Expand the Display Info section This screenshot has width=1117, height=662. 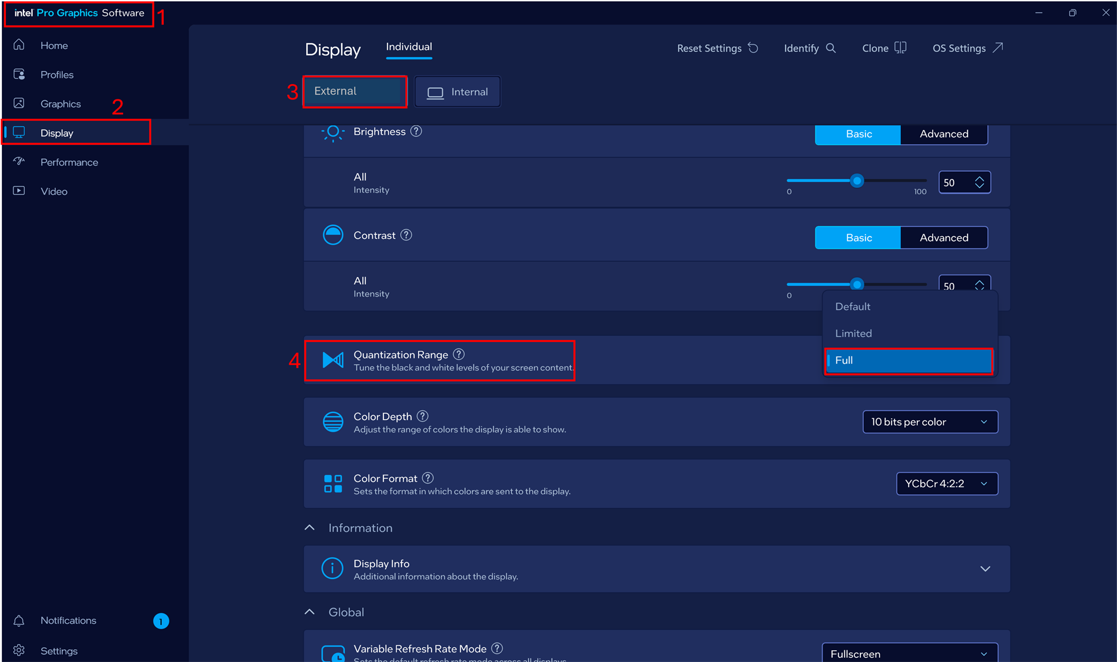(x=985, y=569)
